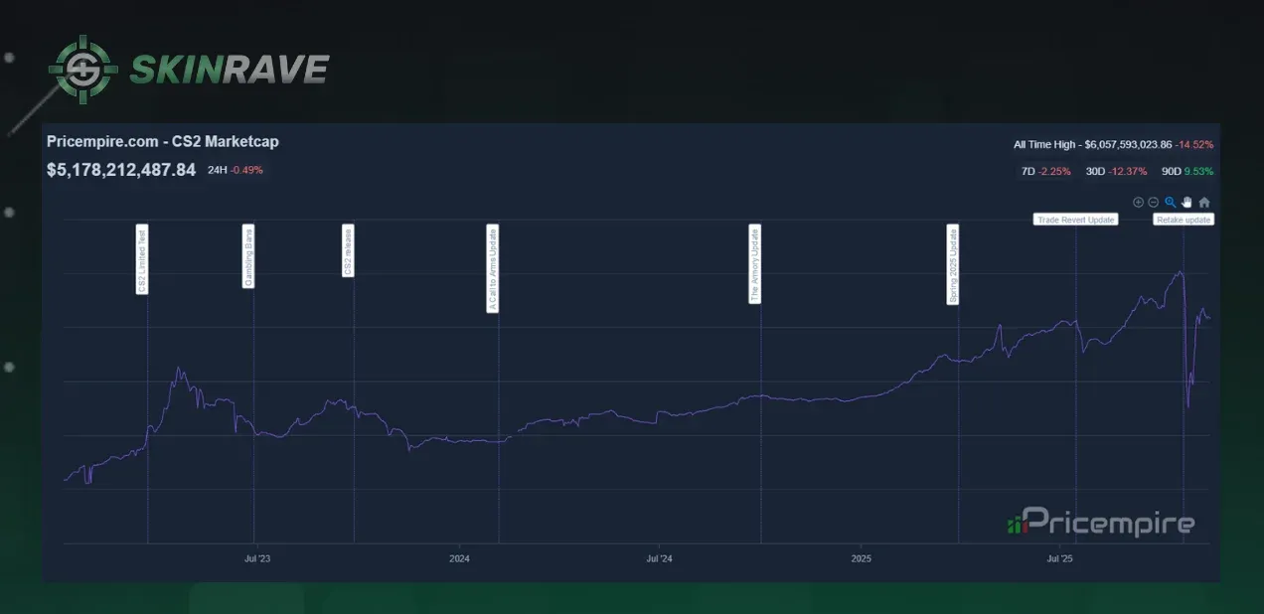Click the Gambling Bans marker label
Image resolution: width=1264 pixels, height=614 pixels.
coord(248,257)
